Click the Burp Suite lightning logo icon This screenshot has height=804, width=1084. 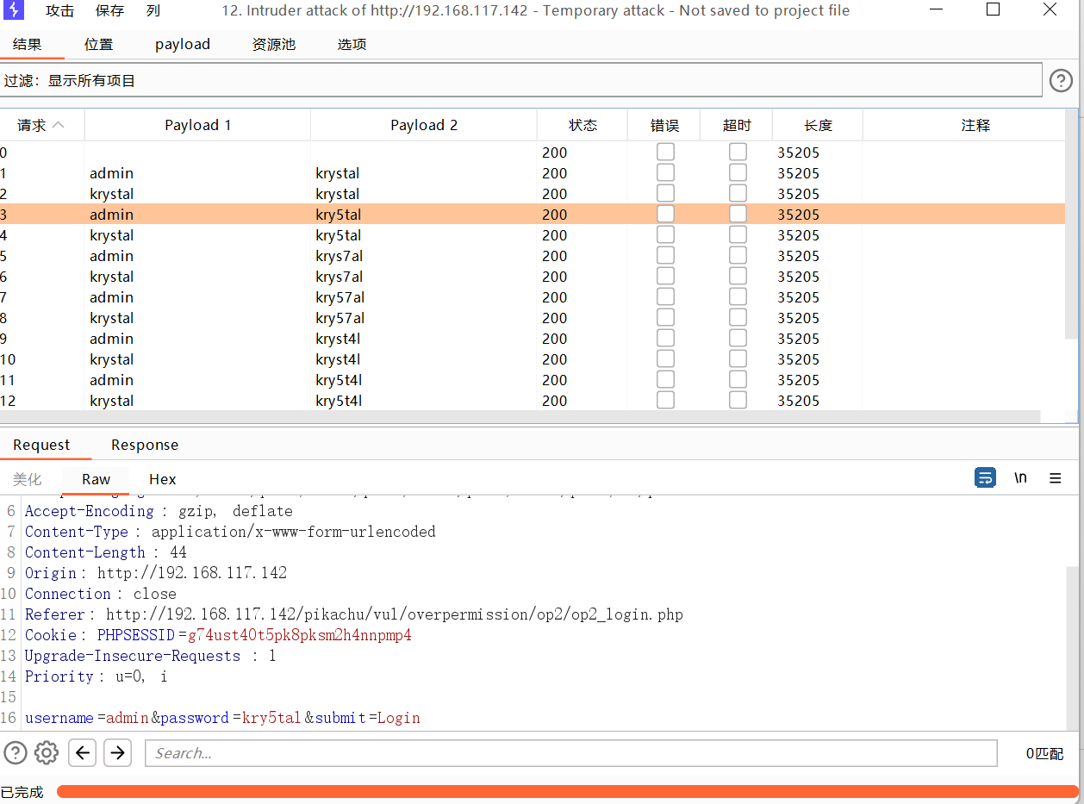coord(14,10)
